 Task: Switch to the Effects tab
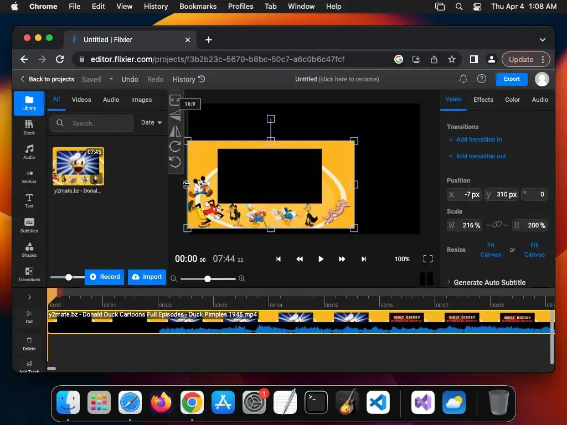pyautogui.click(x=483, y=100)
